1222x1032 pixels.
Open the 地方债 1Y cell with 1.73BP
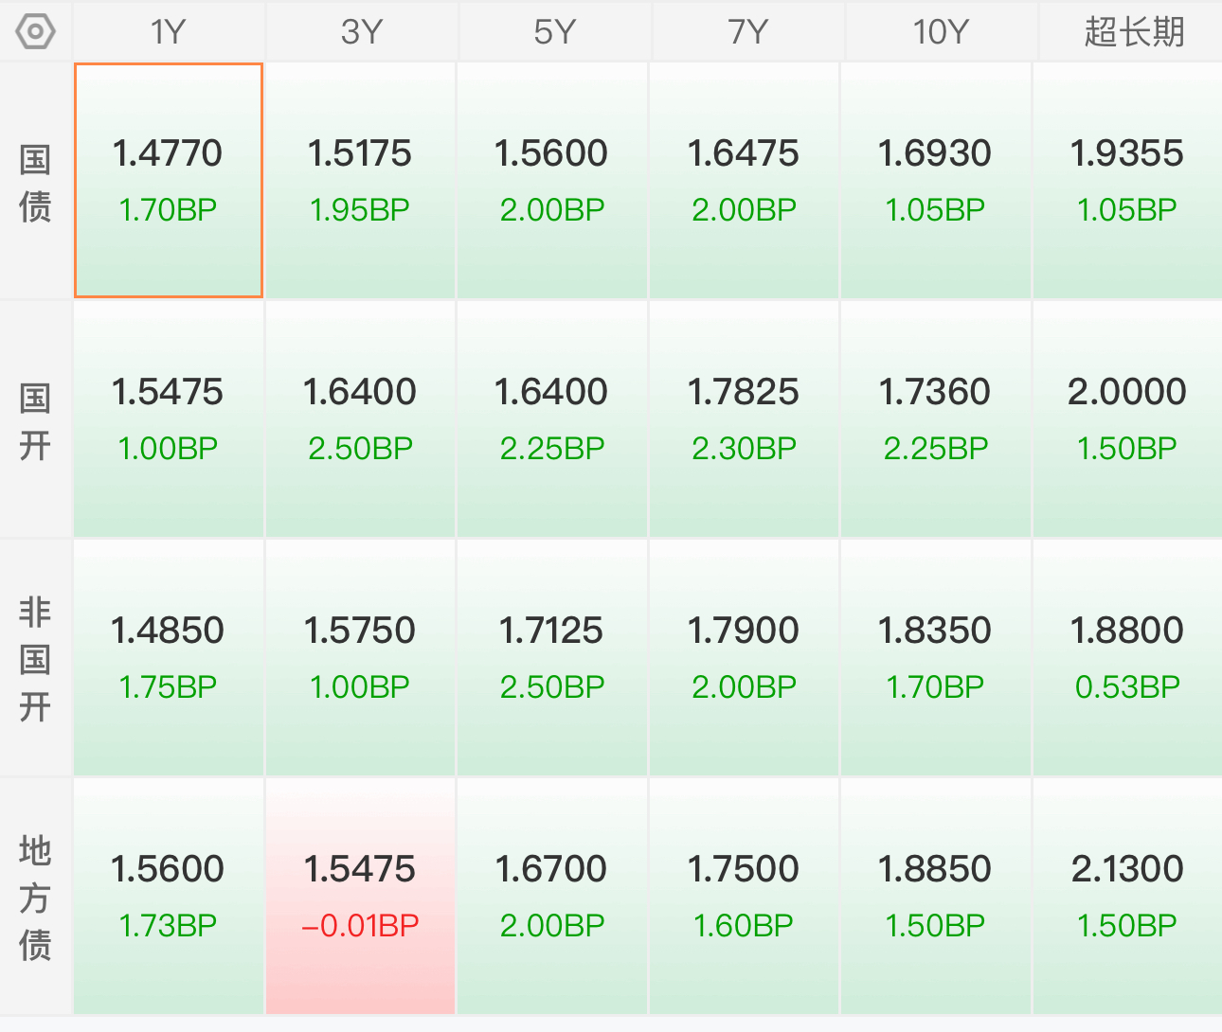pos(169,896)
